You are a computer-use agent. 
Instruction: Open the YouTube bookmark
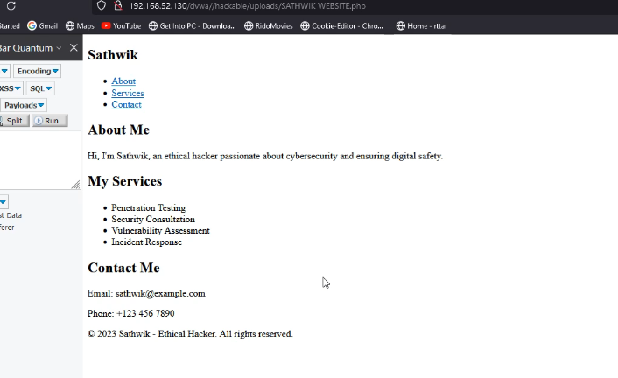121,26
